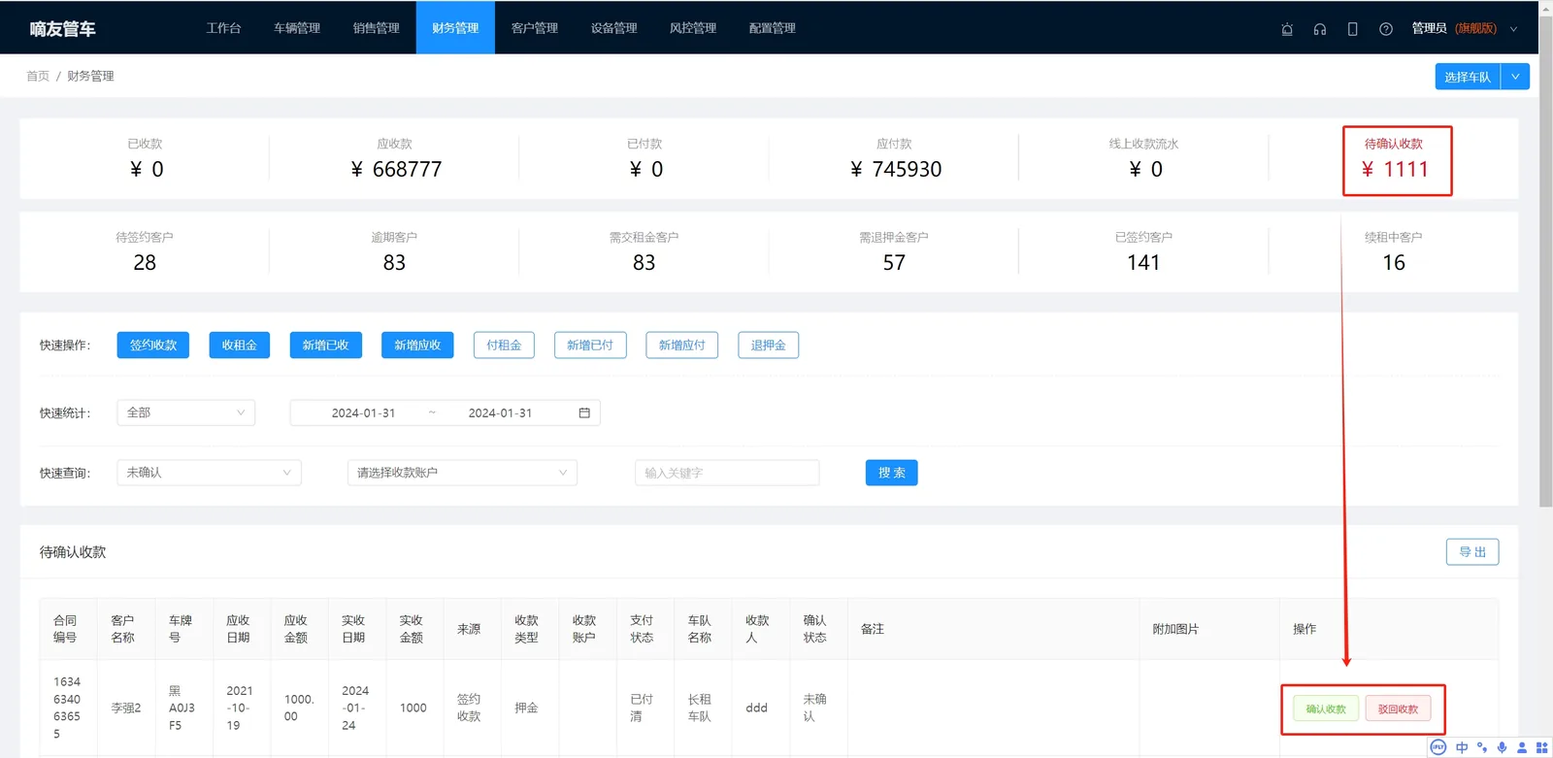This screenshot has height=758, width=1553.
Task: Open the 客户管理 menu
Action: point(535,28)
